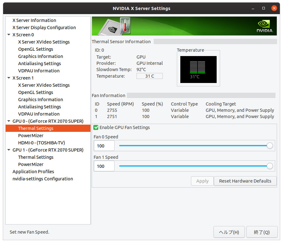Click fan 1 RPM value 2751
The image size is (283, 243).
coord(112,116)
